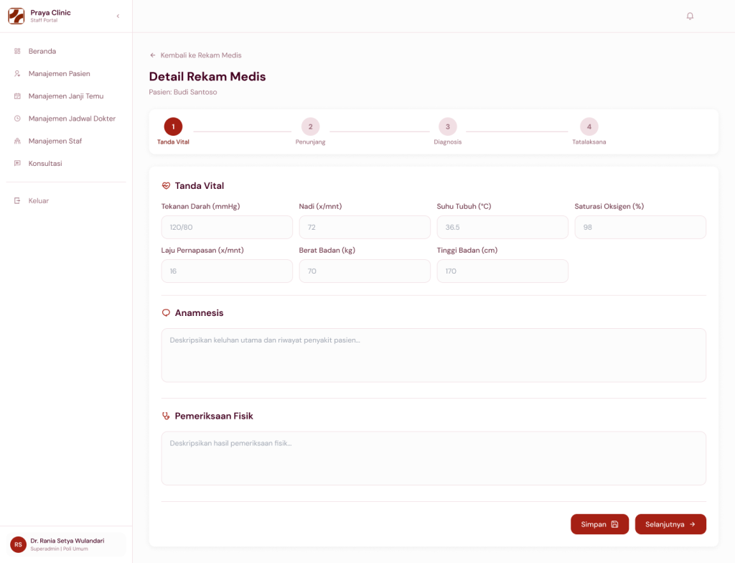Jump to step 3 Diagnosis
This screenshot has width=735, height=563.
click(448, 126)
